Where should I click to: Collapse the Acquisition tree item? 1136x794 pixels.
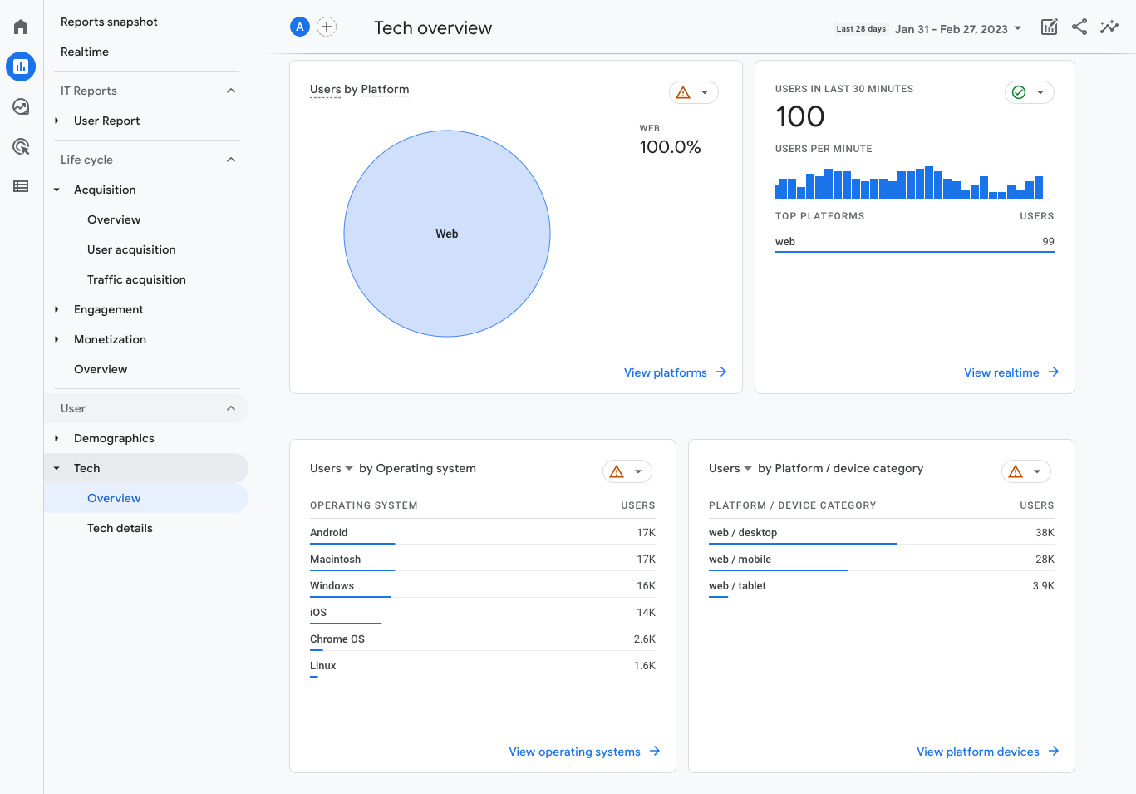coord(57,190)
